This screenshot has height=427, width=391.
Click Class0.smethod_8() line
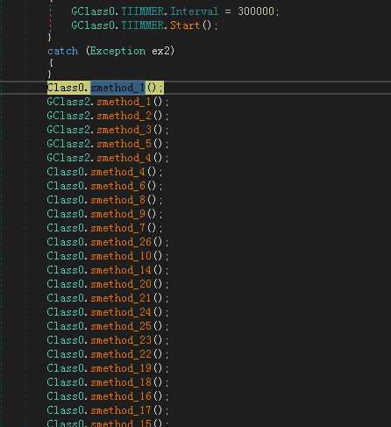point(104,200)
